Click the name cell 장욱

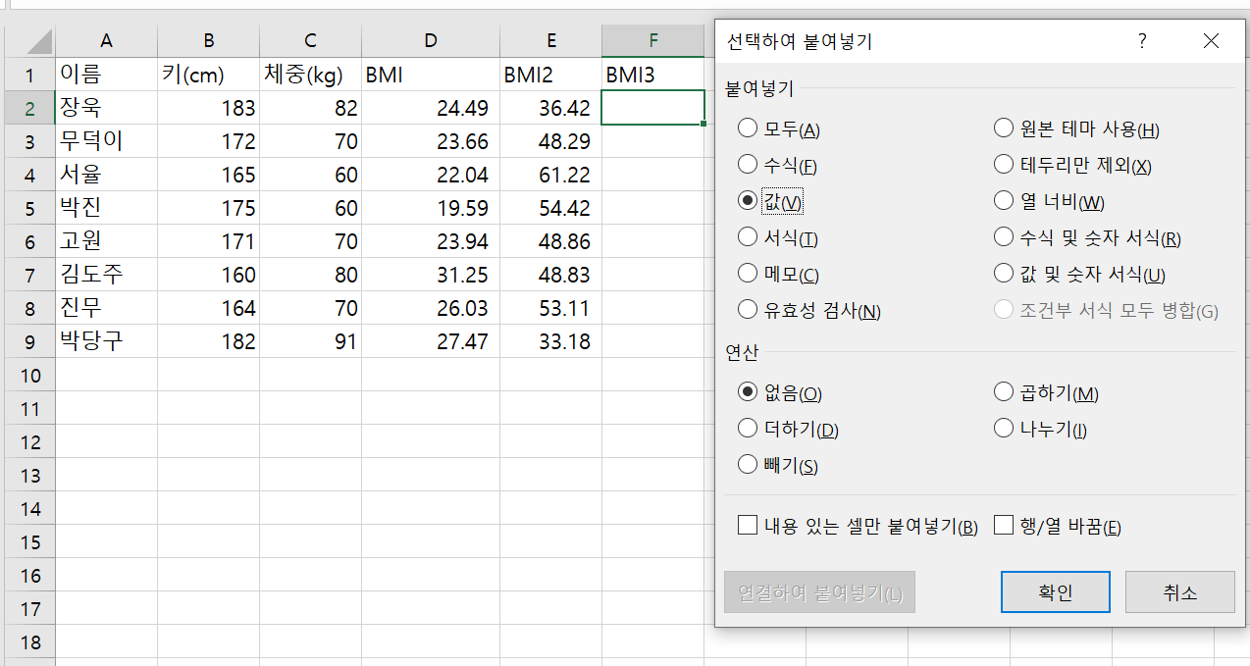pos(106,108)
